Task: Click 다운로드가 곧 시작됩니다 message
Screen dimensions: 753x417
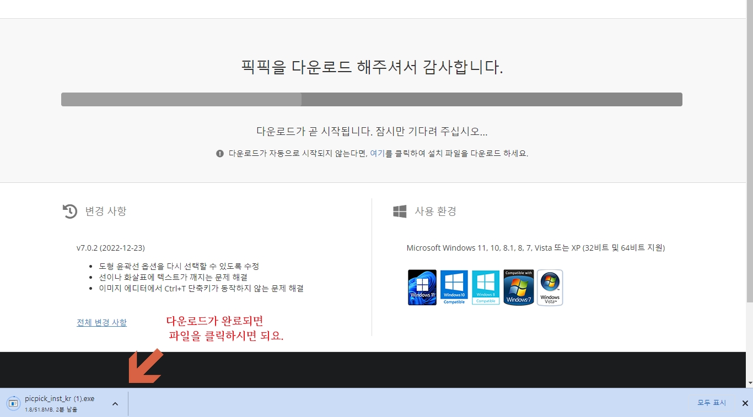Action: click(x=372, y=132)
